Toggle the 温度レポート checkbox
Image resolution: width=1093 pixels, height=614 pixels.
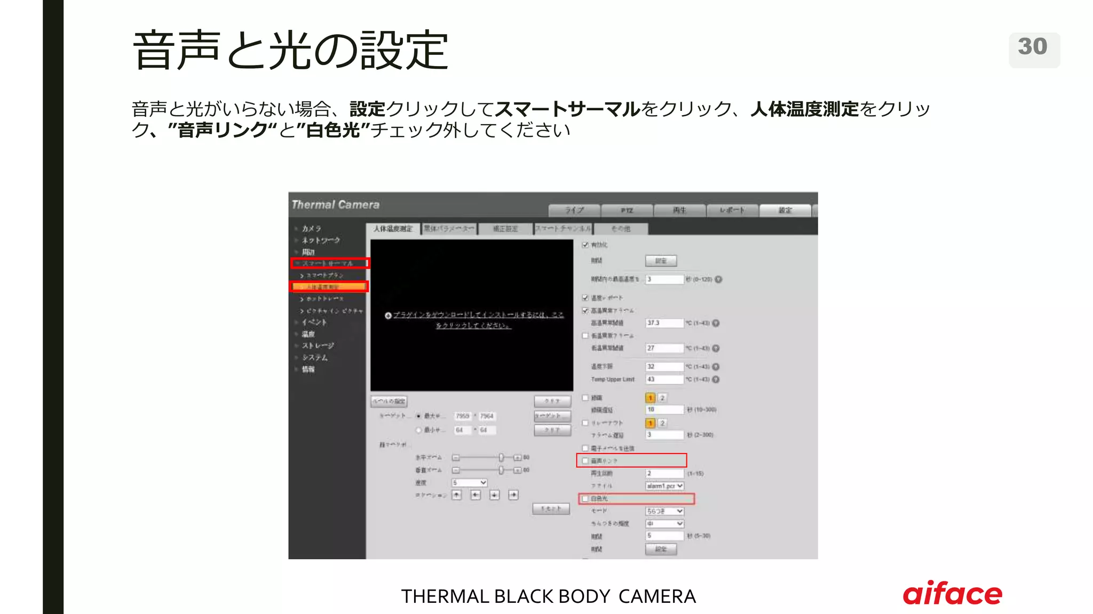585,297
